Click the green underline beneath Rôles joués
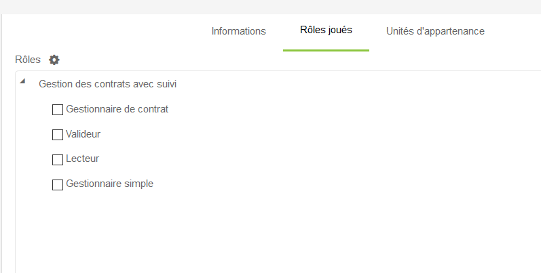The image size is (541, 273). click(326, 50)
